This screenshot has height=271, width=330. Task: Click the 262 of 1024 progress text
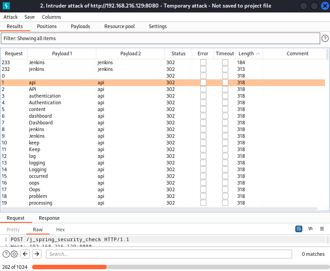pyautogui.click(x=15, y=267)
